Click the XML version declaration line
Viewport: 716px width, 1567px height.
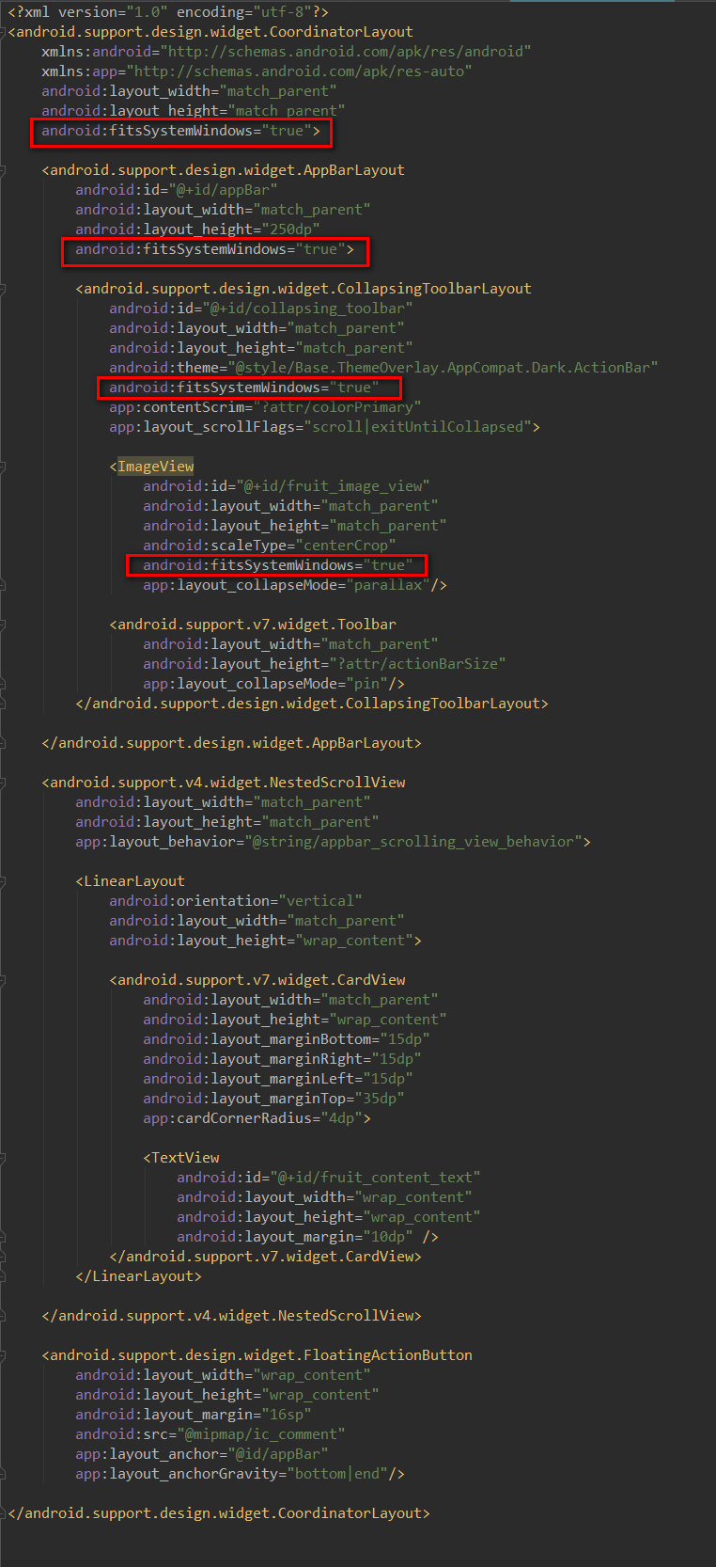pyautogui.click(x=167, y=12)
